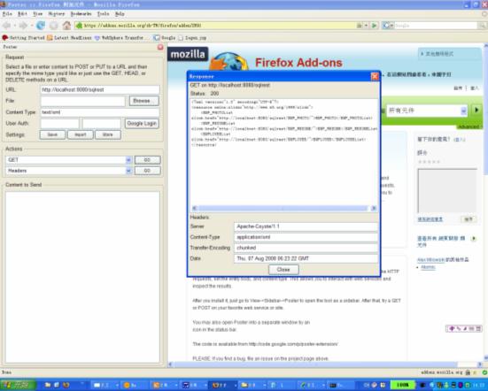The image size is (488, 391).
Task: Reload the page with the refresh icon
Action: (41, 26)
